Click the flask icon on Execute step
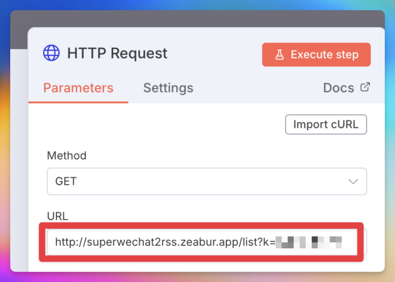Image resolution: width=395 pixels, height=282 pixels. pyautogui.click(x=279, y=55)
